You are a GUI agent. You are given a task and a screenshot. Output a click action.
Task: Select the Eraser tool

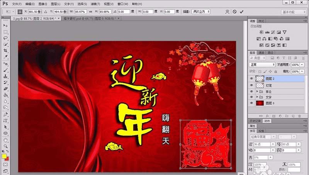click(x=5, y=89)
